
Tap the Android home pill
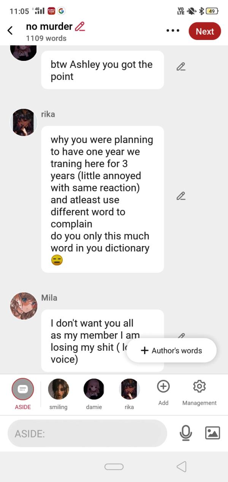[x=114, y=467]
